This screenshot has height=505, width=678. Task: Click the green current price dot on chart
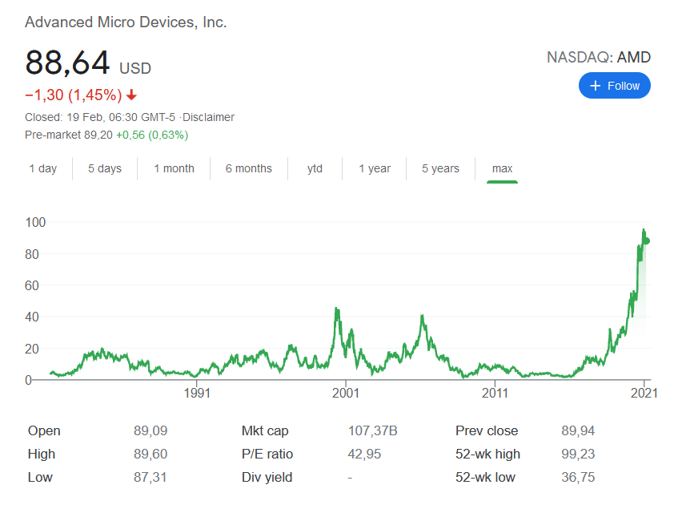647,240
